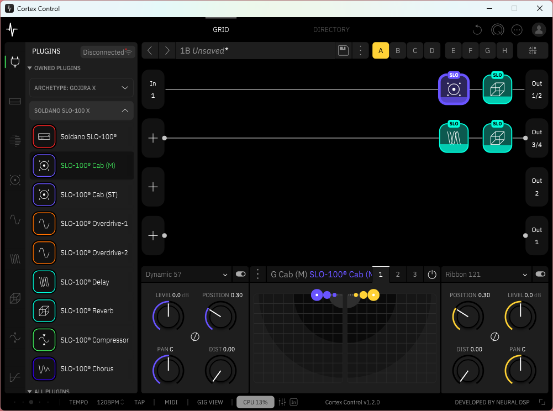Bypass the cab block with power button
Screen dimensions: 553x411
[432, 275]
